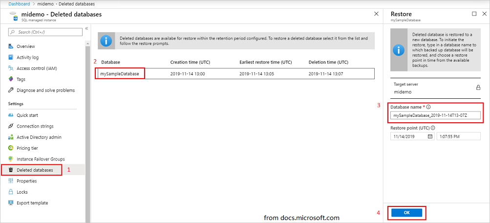Open the restore date calendar picker
Image resolution: width=490 pixels, height=223 pixels.
point(430,136)
